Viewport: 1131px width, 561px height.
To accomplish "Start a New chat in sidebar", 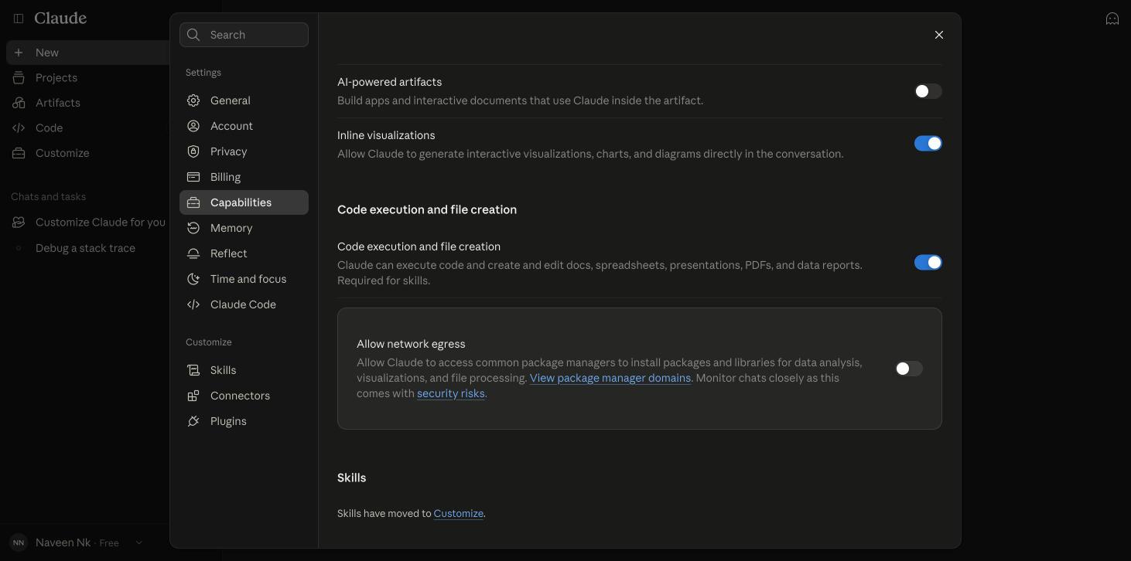I will (x=87, y=53).
